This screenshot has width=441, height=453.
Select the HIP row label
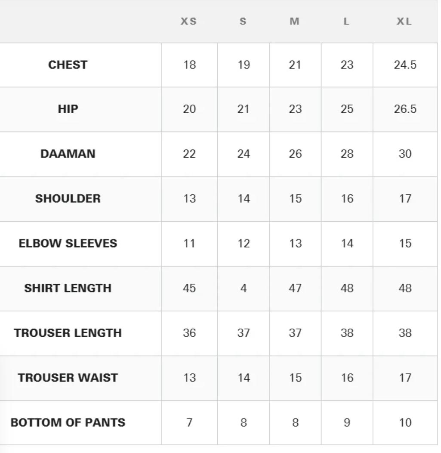point(68,109)
